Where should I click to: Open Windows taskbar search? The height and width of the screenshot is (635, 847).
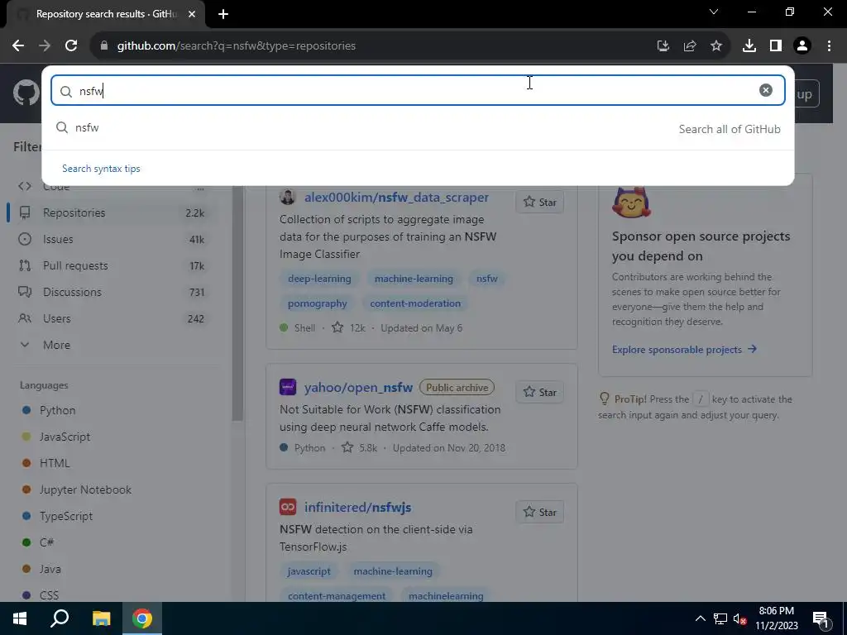click(x=60, y=618)
